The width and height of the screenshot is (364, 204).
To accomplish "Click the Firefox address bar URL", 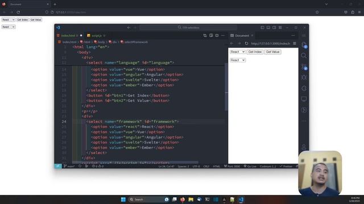I will coord(71,12).
